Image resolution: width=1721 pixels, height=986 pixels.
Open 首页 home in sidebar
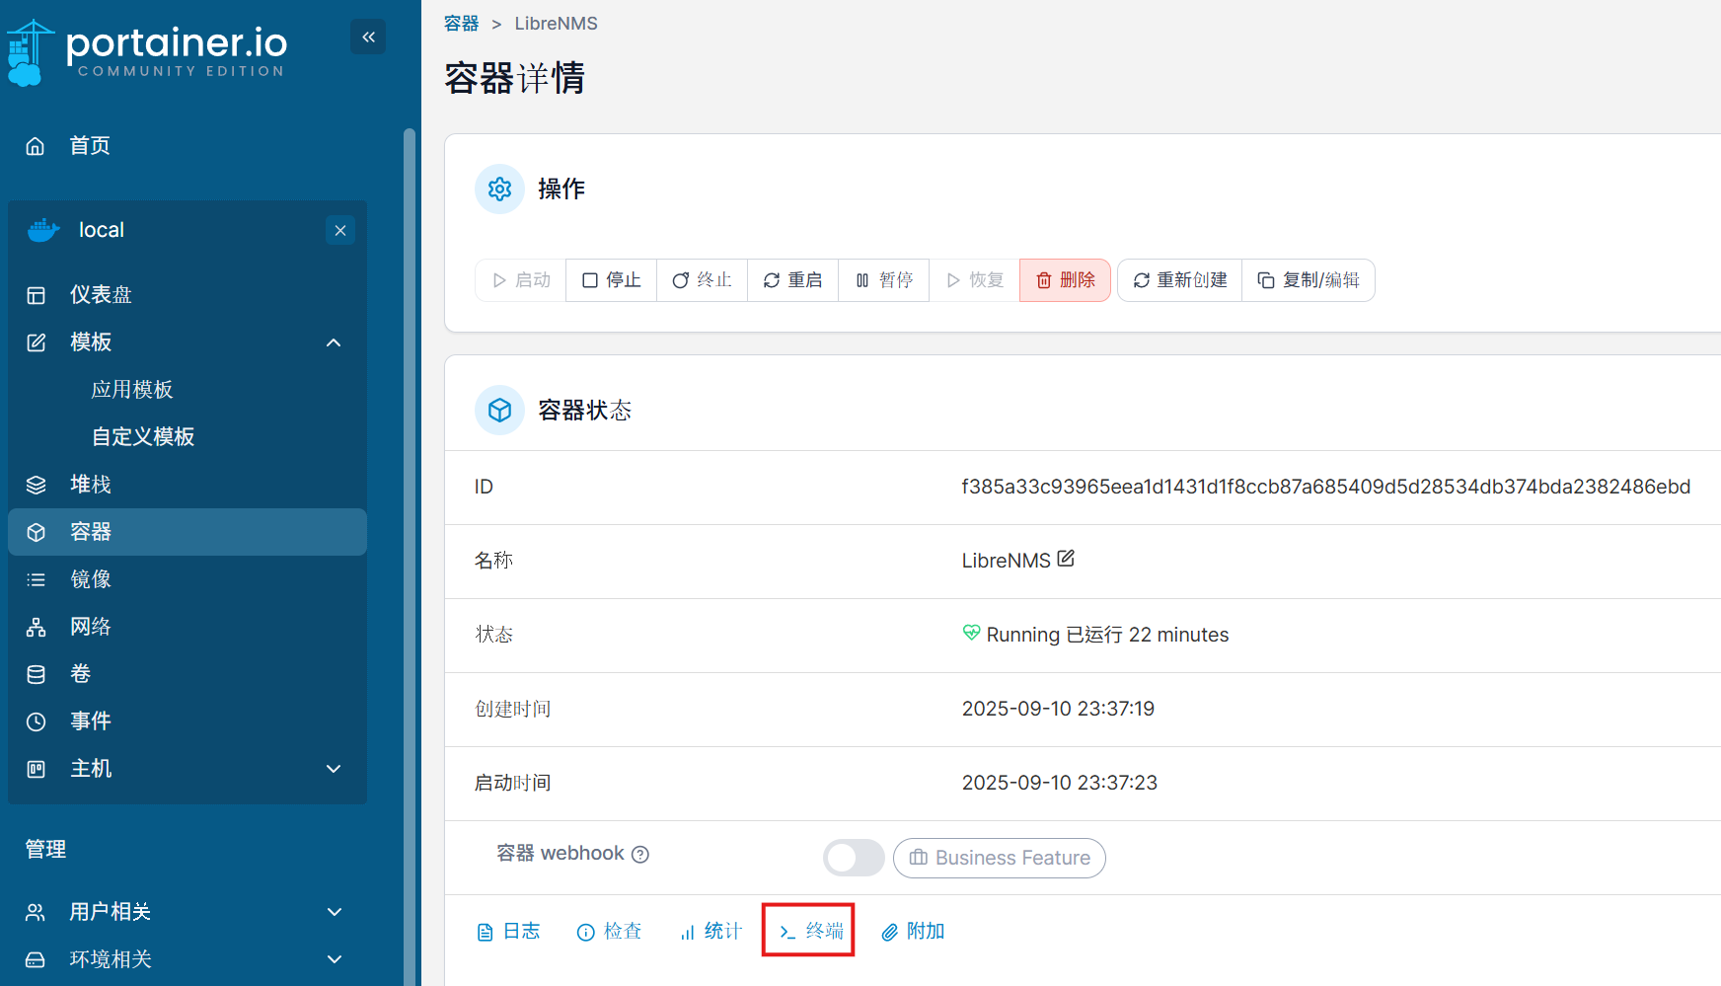(x=89, y=146)
